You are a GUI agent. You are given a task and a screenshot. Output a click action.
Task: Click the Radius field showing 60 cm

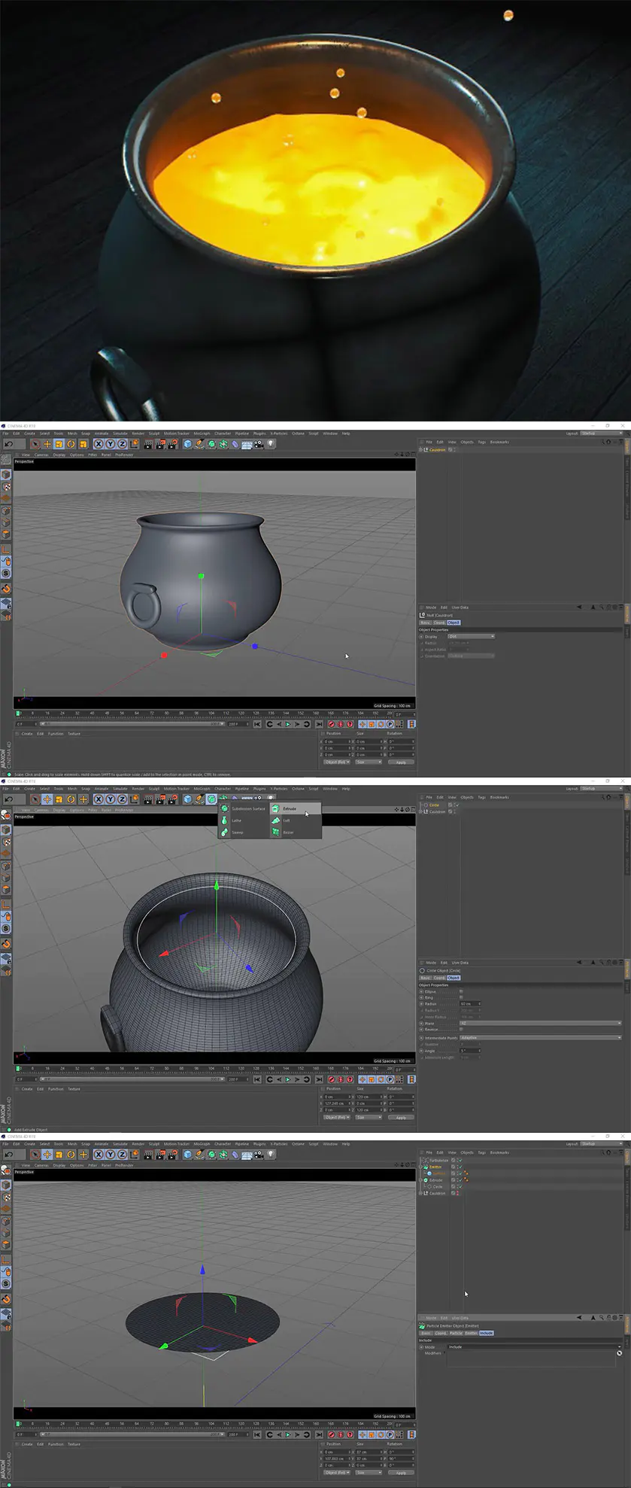[x=470, y=1003]
